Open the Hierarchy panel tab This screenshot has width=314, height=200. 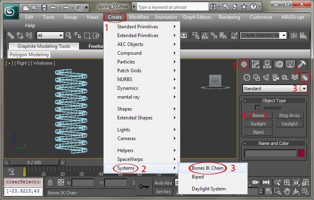click(x=267, y=64)
